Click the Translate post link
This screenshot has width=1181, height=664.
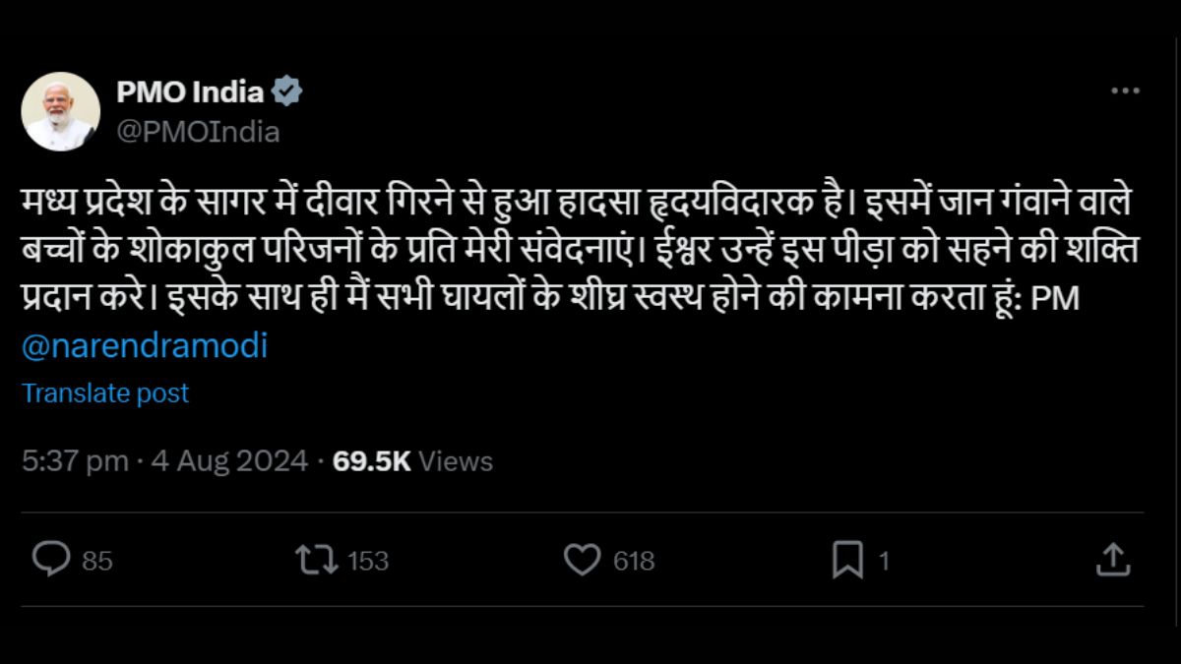105,393
